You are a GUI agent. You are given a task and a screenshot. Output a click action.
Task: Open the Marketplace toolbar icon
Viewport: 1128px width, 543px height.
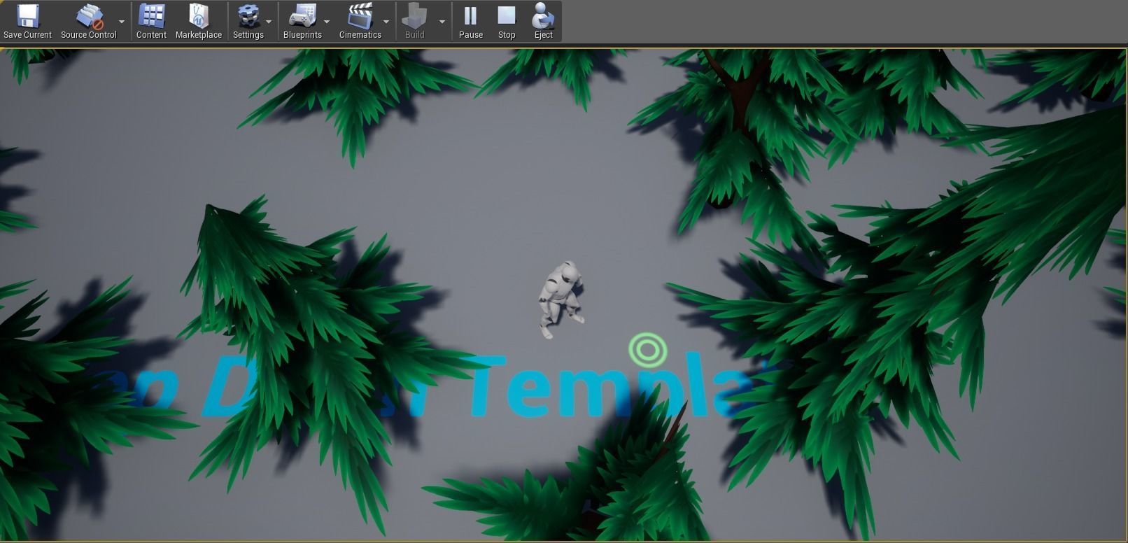199,22
